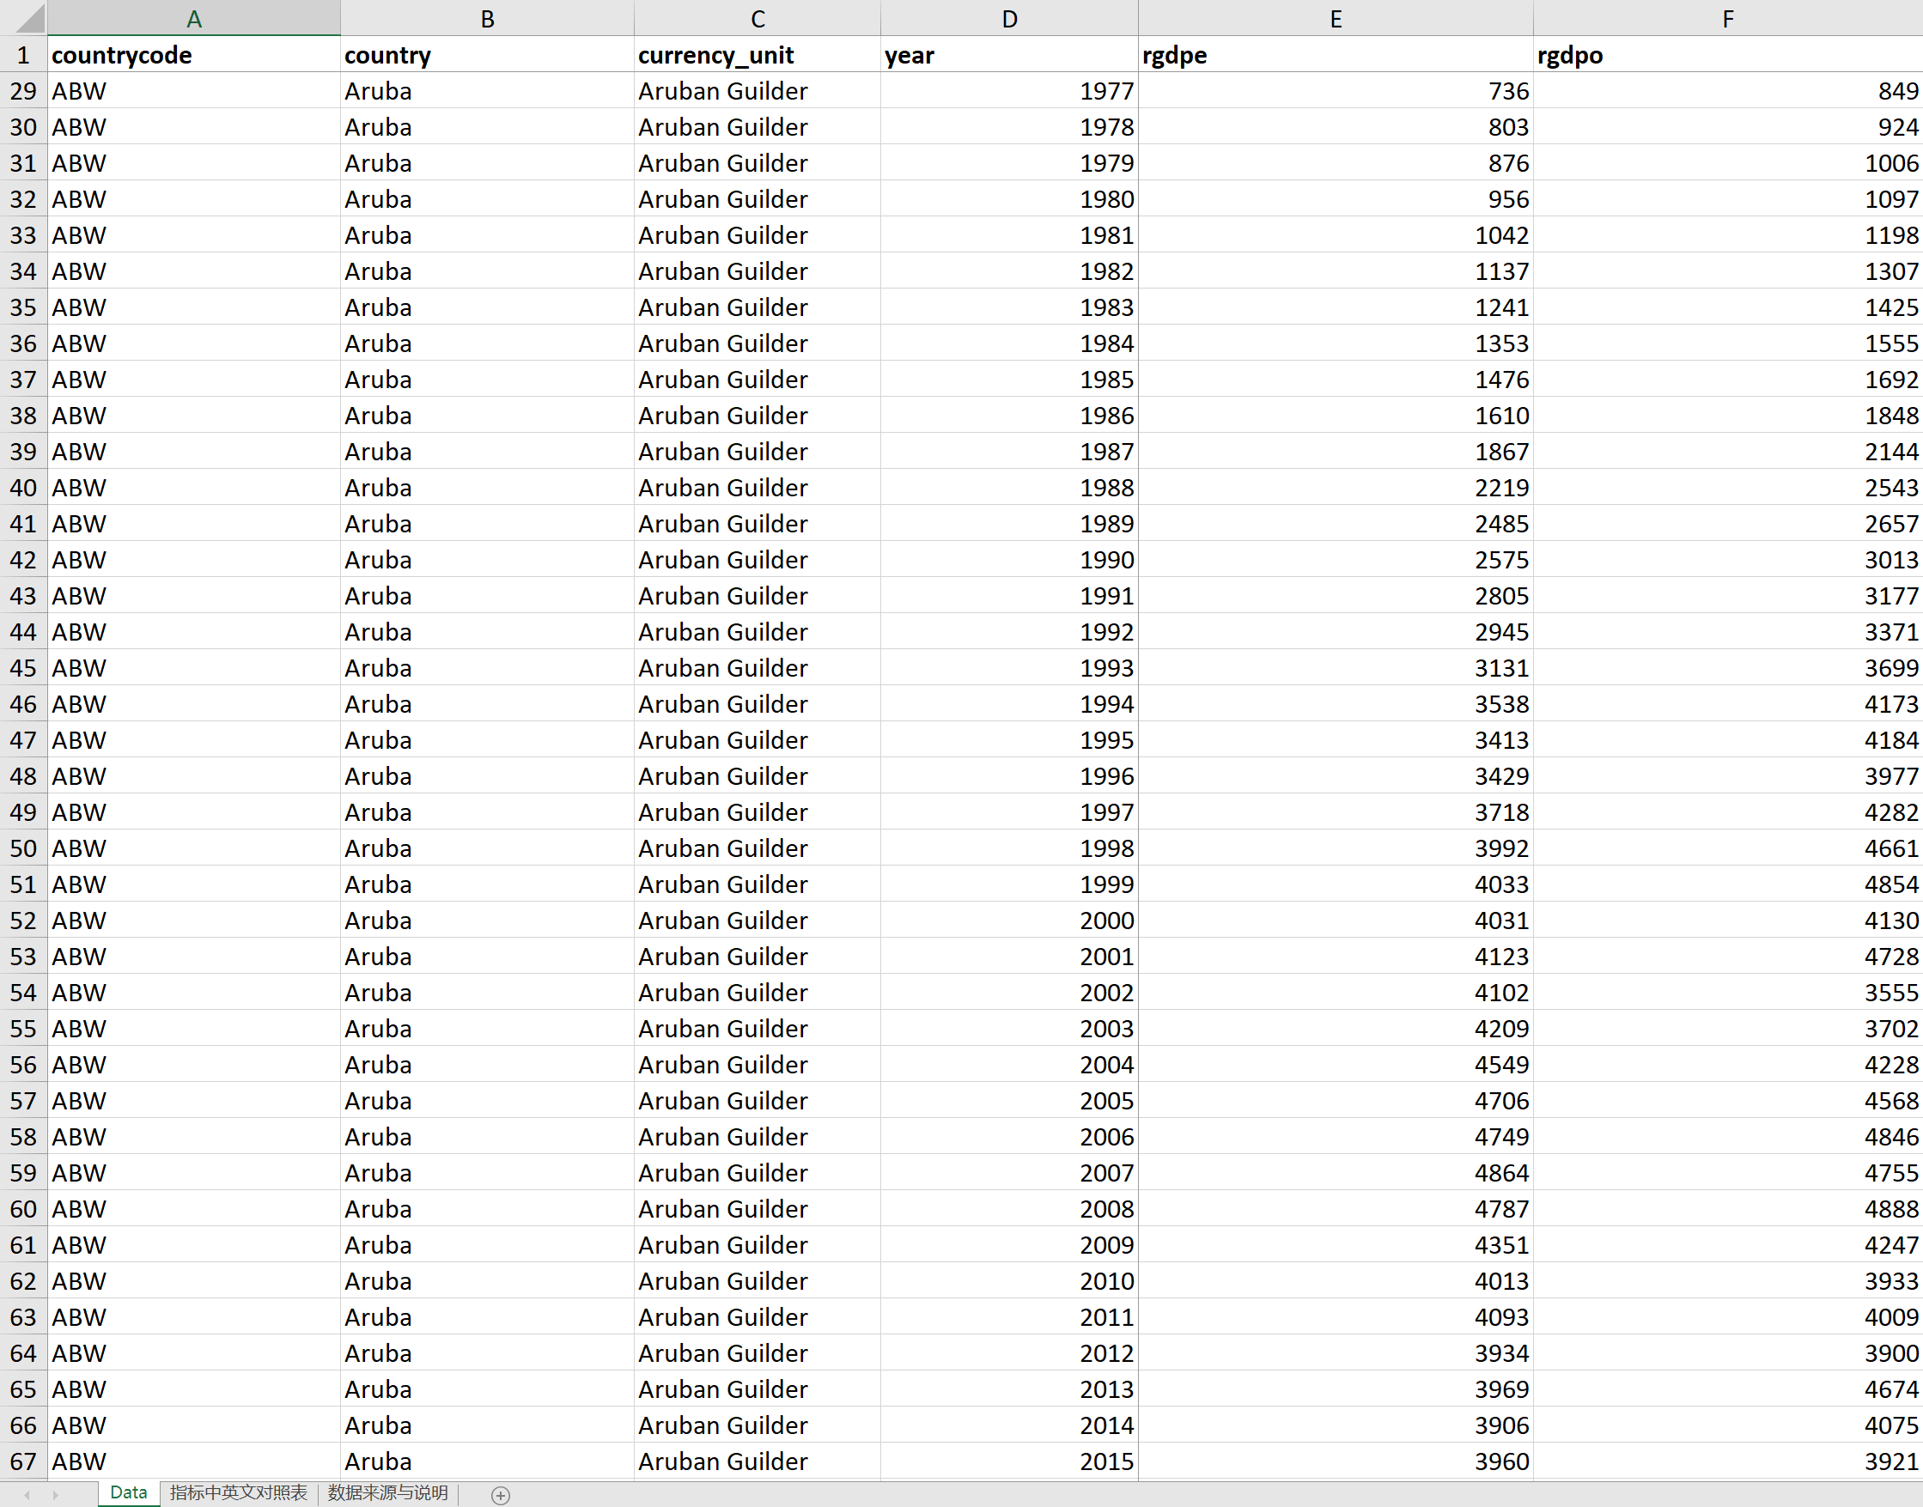1923x1507 pixels.
Task: Click the currency_unit header cell
Action: pyautogui.click(x=758, y=55)
